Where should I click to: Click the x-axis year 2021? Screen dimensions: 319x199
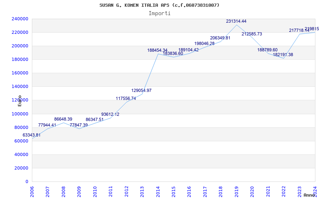[268, 192]
